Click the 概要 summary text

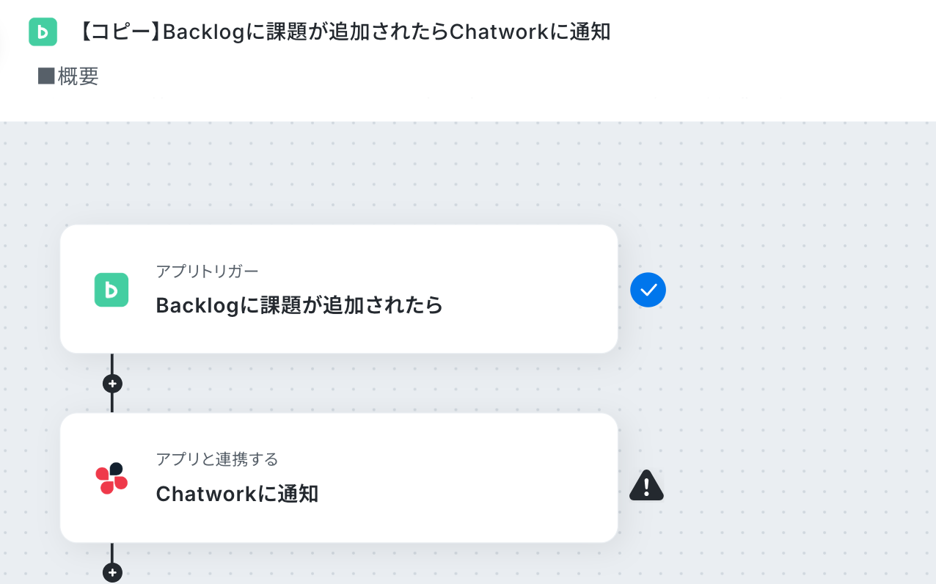pyautogui.click(x=78, y=76)
